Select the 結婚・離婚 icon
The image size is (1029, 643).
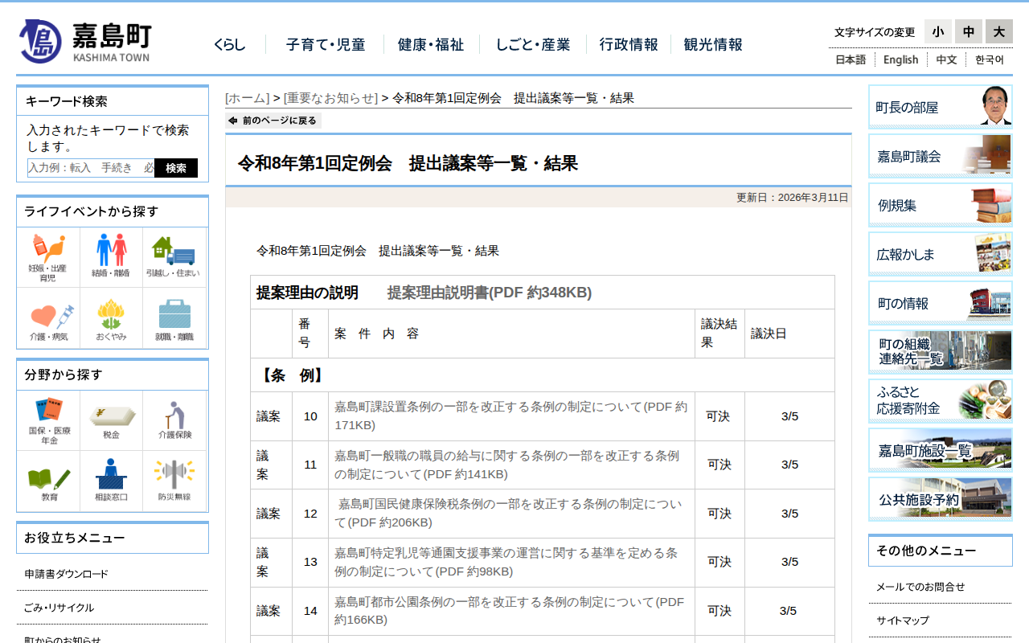111,256
